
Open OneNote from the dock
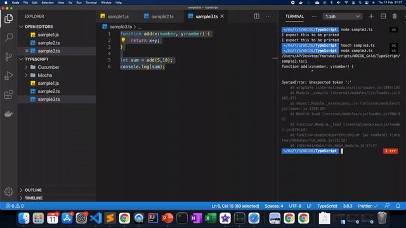(x=196, y=218)
